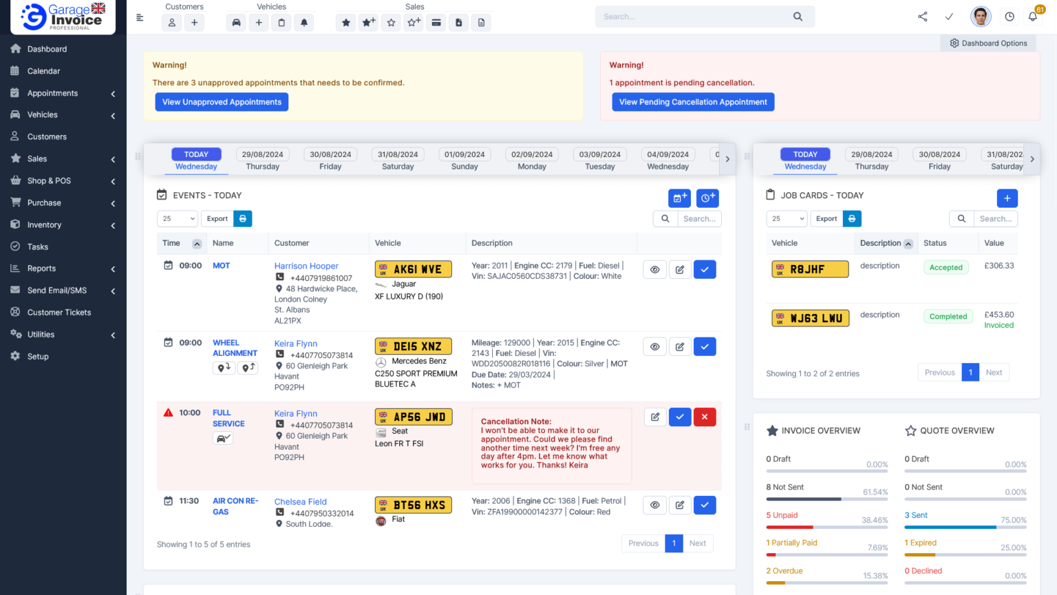1057x595 pixels.
Task: Mark the 09:00 MOT appointment as confirmed
Action: click(704, 270)
